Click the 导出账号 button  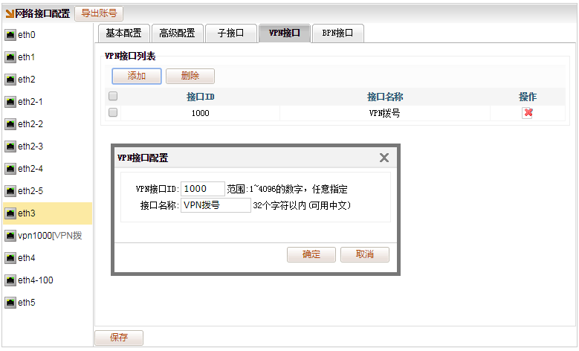(99, 13)
